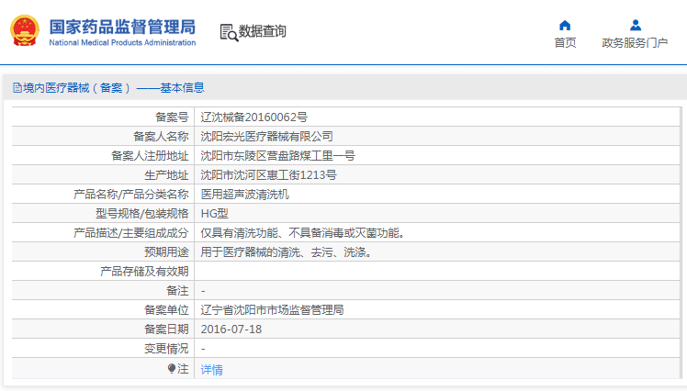Go to 首页 home link
This screenshot has width=687, height=391.
point(565,43)
